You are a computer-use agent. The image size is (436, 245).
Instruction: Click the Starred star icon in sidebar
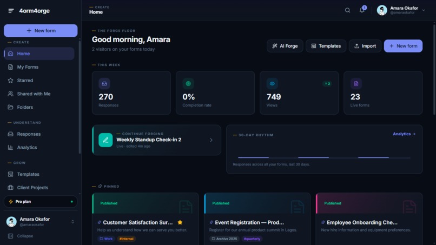click(11, 81)
